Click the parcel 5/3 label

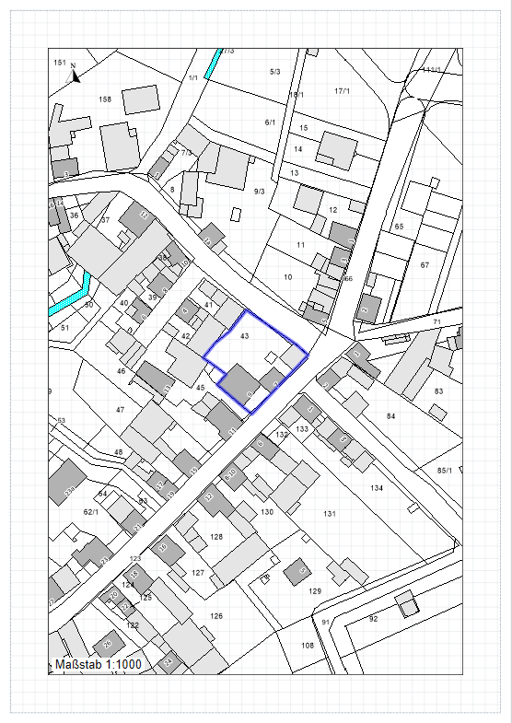274,72
